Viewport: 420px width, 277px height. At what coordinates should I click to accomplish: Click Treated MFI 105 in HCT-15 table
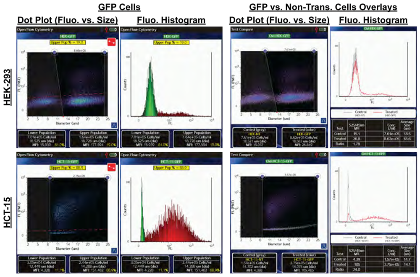click(356, 264)
